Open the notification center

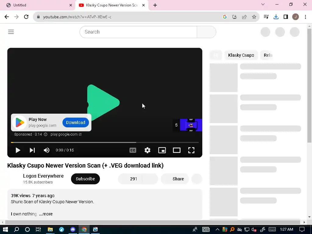pos(302,229)
